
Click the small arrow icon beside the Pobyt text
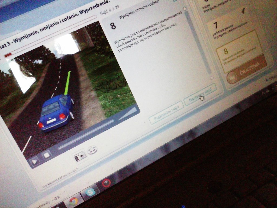267,80
